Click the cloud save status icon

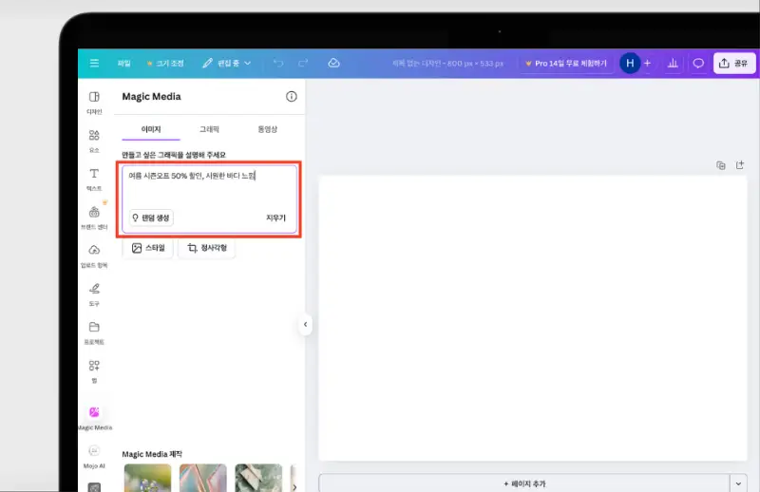333,63
